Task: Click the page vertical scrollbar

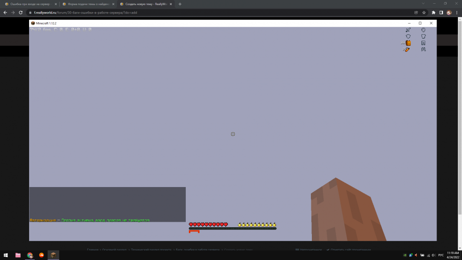Action: click(460, 118)
